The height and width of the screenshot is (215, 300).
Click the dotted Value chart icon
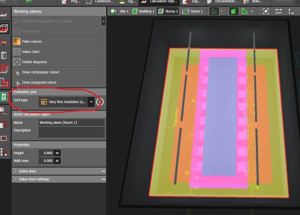17,52
